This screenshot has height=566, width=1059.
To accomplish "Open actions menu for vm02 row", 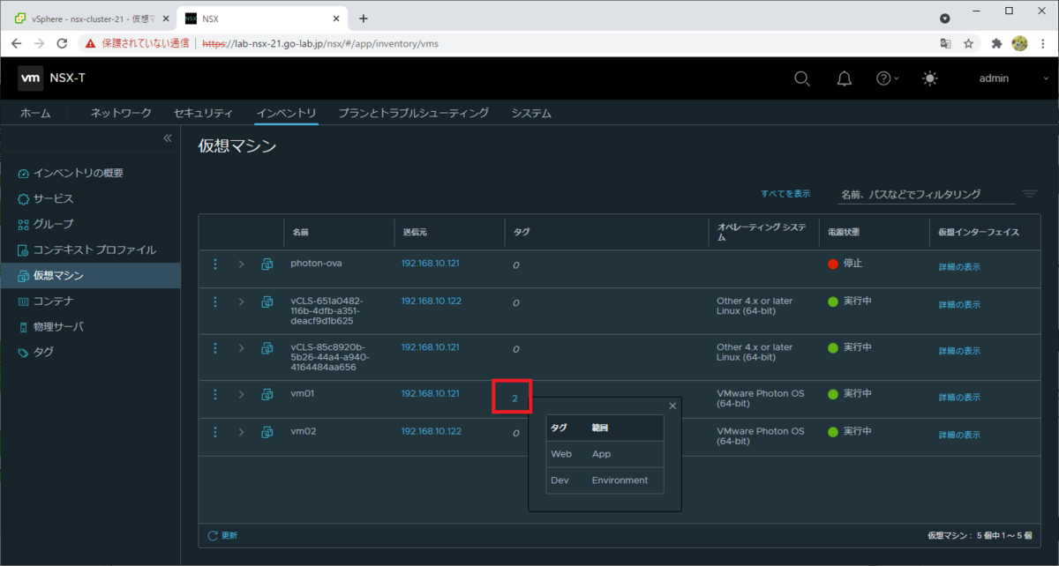I will pyautogui.click(x=214, y=432).
